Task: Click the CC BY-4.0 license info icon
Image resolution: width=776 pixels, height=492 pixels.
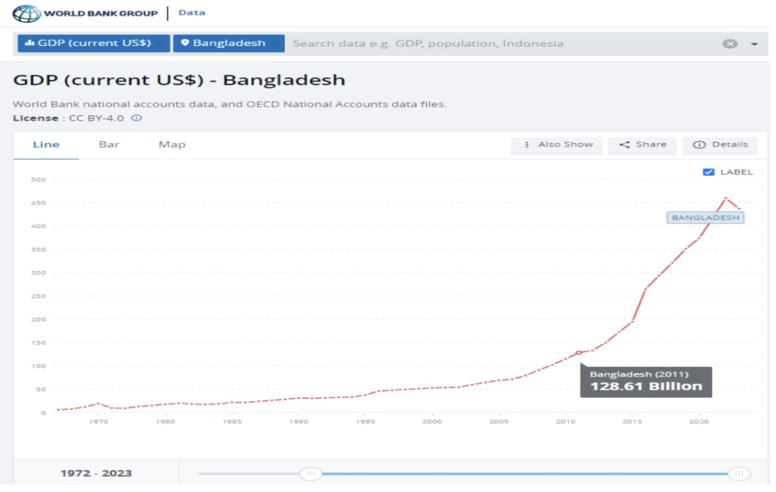Action: tap(136, 118)
